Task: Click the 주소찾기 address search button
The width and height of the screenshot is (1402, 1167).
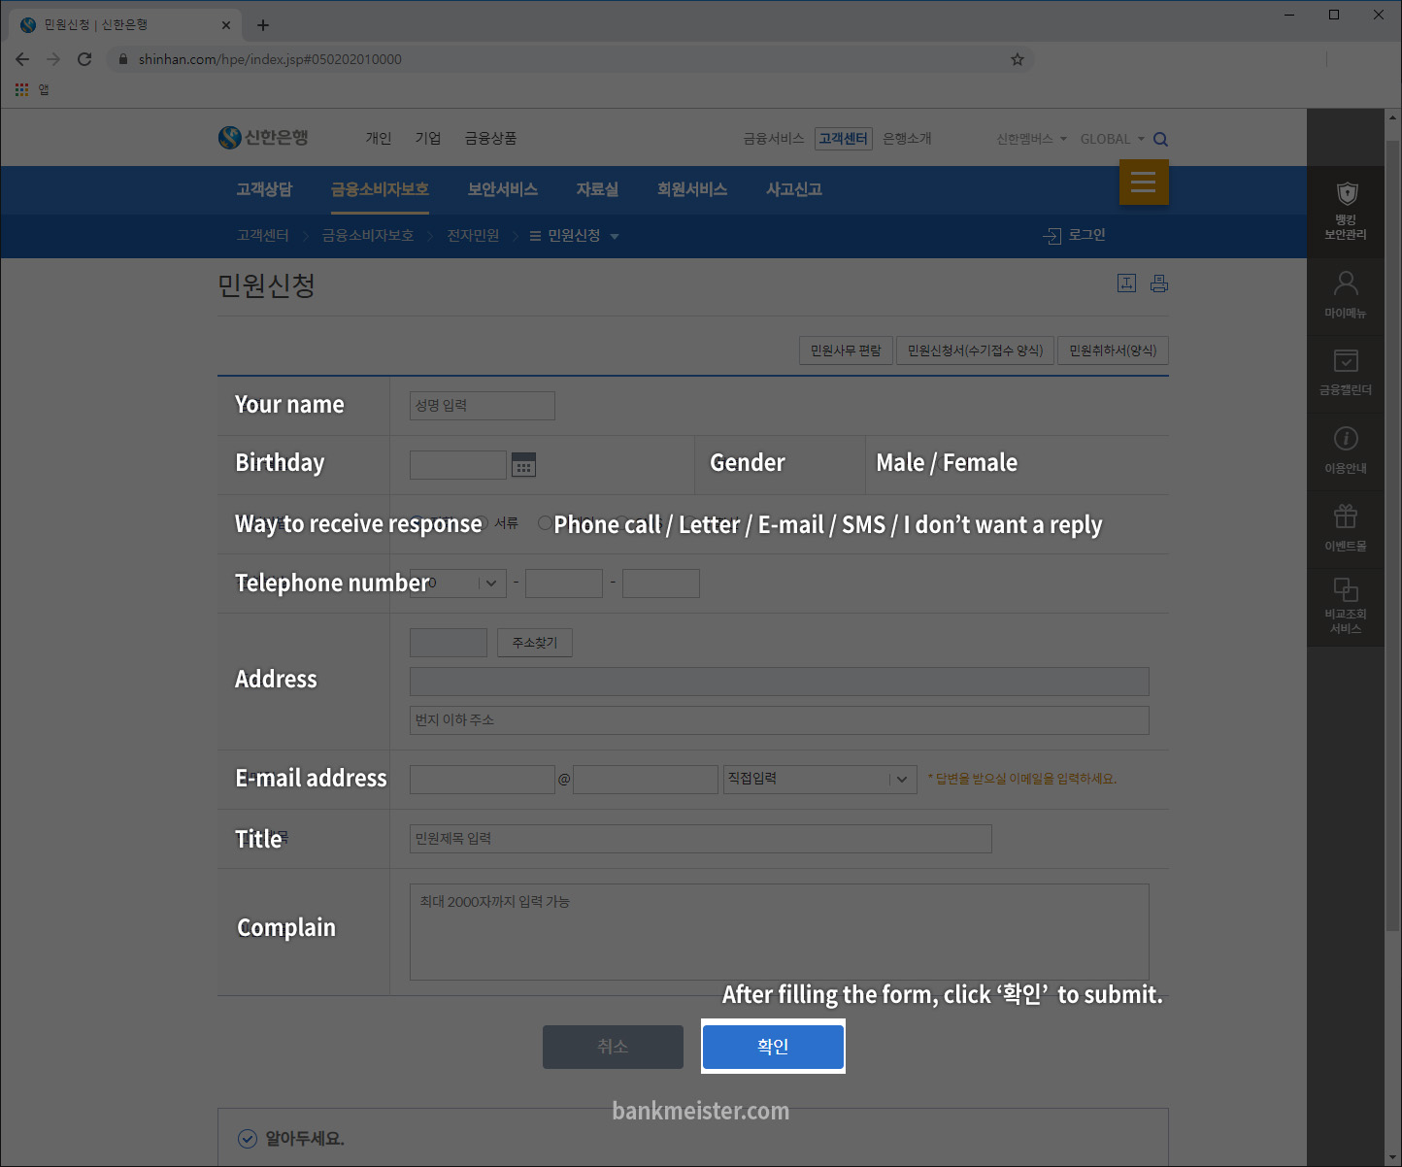Action: tap(535, 643)
